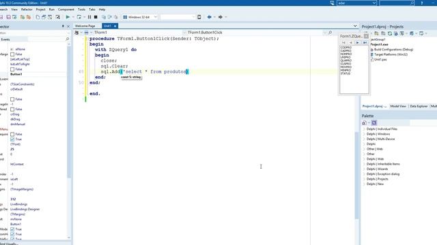Click the blue square icon in Palette toolbar

[x=374, y=122]
